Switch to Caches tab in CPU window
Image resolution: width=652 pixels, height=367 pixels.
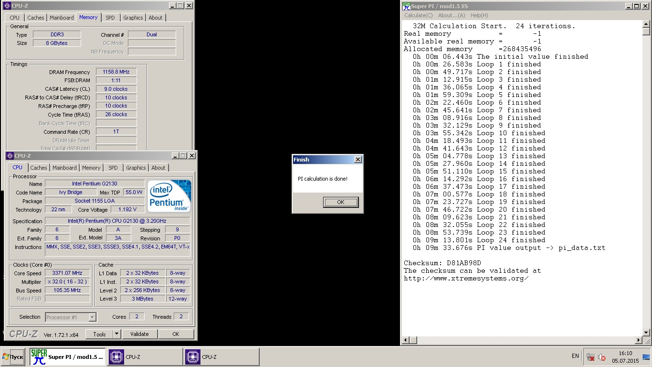(39, 168)
